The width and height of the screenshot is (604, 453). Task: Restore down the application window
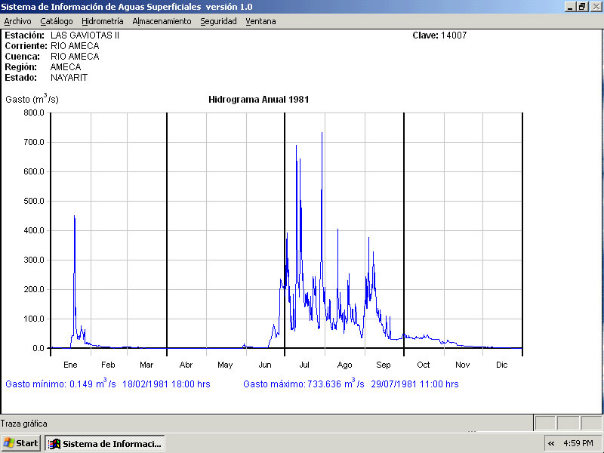582,6
